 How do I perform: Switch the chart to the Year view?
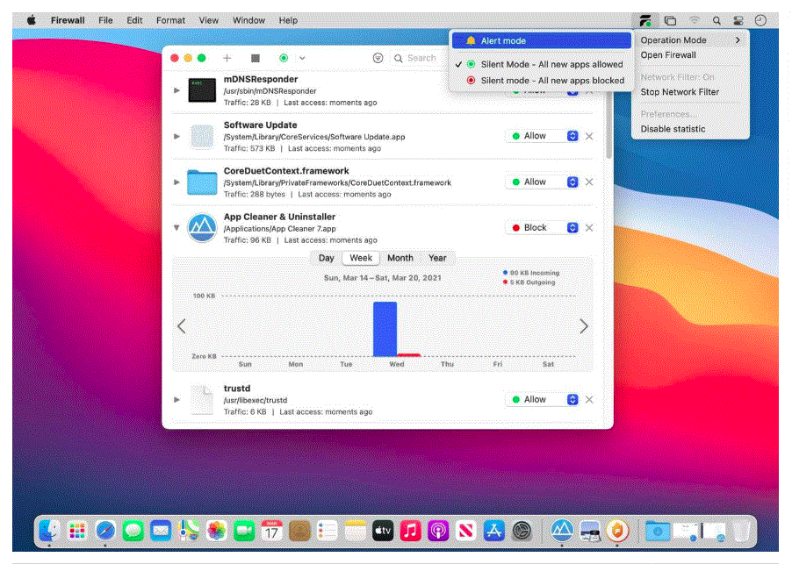437,258
